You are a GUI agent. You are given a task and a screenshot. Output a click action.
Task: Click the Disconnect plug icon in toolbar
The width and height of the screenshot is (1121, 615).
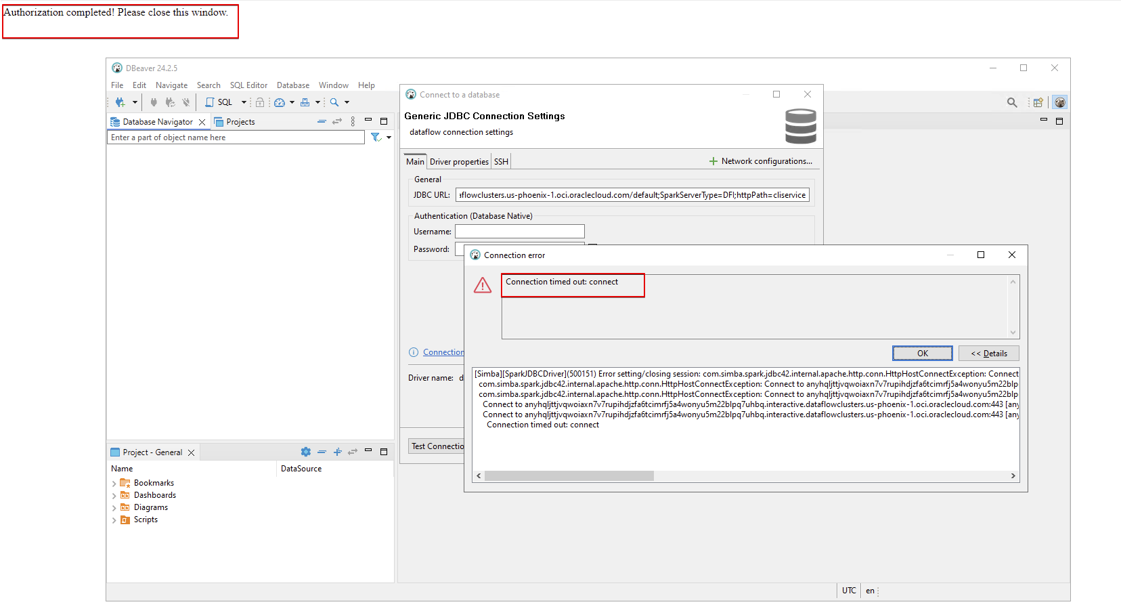click(186, 102)
